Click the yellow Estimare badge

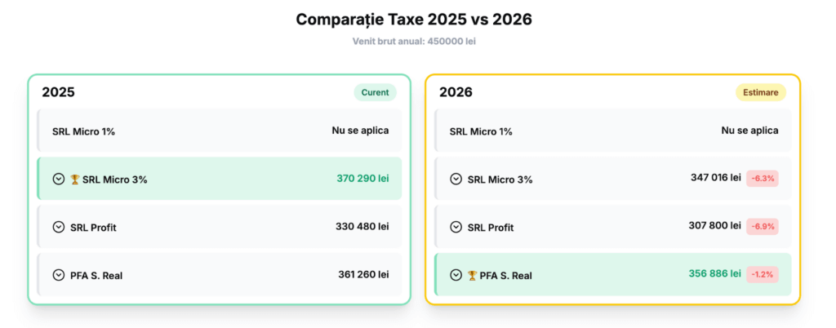(761, 92)
